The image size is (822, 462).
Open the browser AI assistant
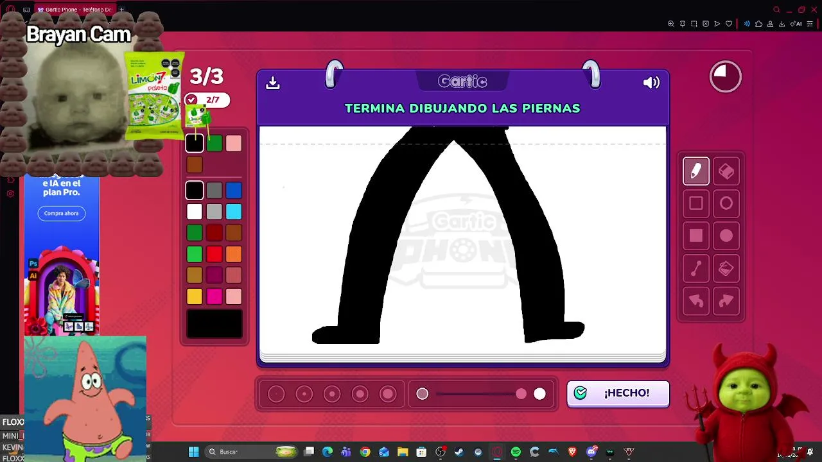click(x=797, y=24)
